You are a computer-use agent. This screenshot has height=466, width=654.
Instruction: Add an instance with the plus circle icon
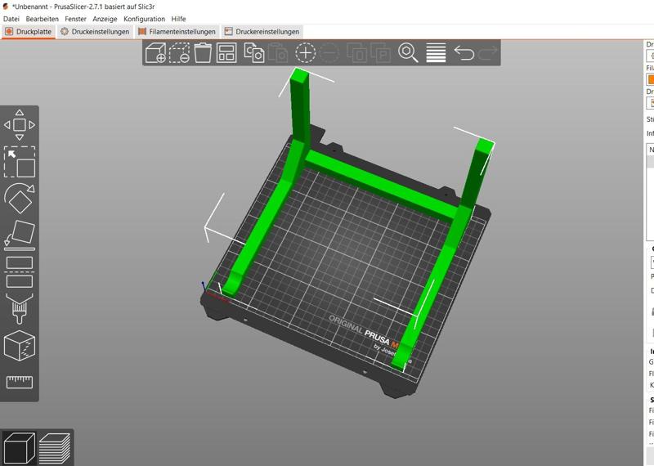305,53
